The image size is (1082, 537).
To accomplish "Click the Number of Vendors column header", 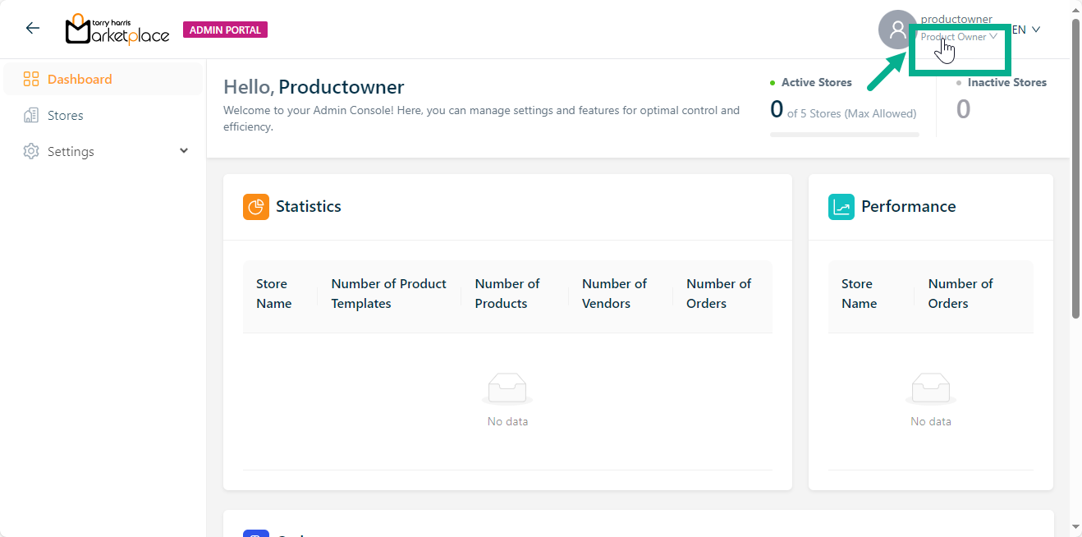I will coord(614,293).
